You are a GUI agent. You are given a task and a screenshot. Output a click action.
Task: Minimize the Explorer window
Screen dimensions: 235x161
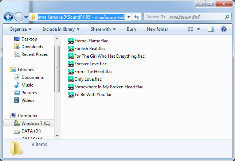(x=200, y=4)
